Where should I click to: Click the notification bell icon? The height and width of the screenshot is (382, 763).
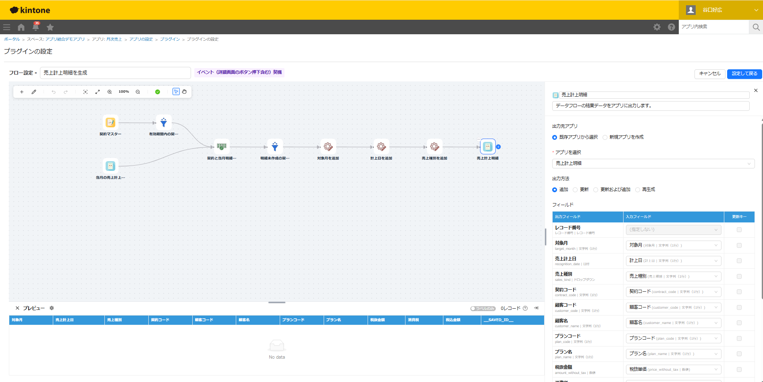pyautogui.click(x=36, y=27)
